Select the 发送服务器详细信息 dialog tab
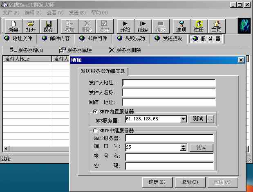Screen dimensions: 253x192 coord(103,71)
